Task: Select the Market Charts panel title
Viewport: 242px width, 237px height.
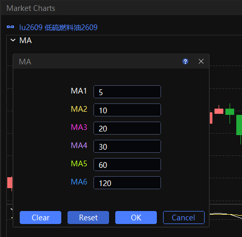Action: (31, 8)
